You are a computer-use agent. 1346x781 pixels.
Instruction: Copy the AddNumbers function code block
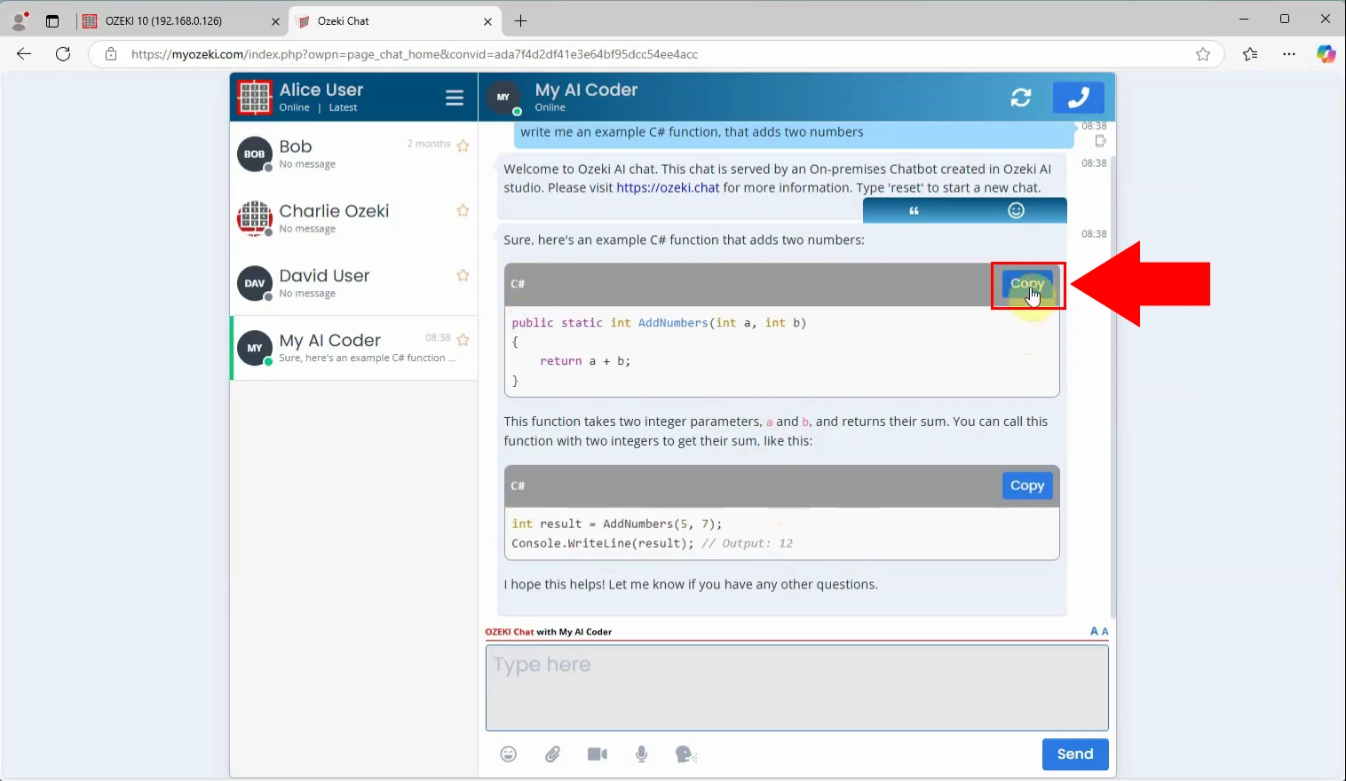[x=1027, y=284]
